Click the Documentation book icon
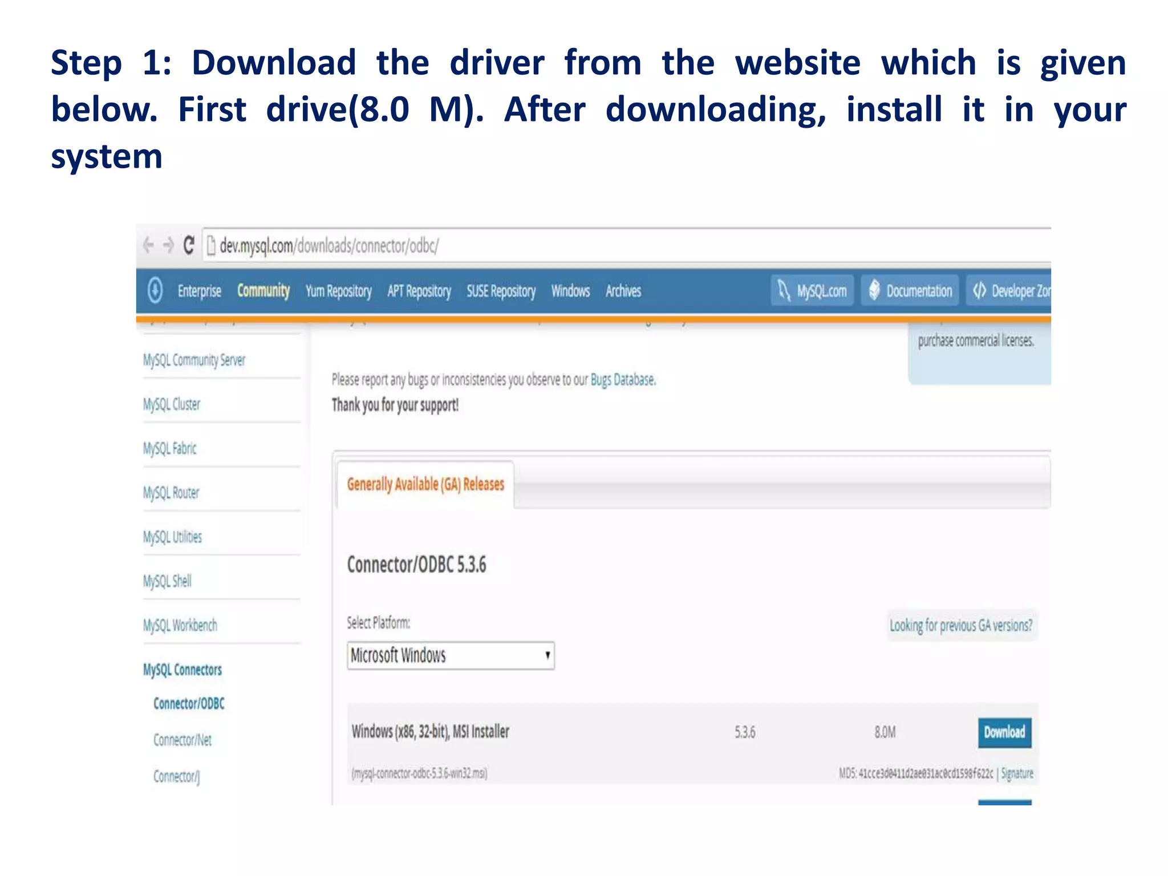Image resolution: width=1168 pixels, height=876 pixels. click(874, 290)
